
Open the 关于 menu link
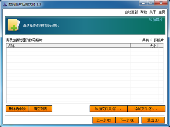pos(153,12)
